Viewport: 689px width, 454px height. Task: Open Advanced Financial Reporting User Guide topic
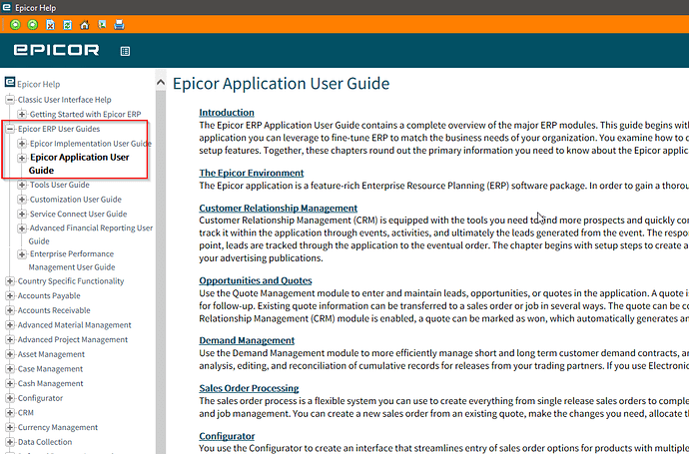click(91, 234)
